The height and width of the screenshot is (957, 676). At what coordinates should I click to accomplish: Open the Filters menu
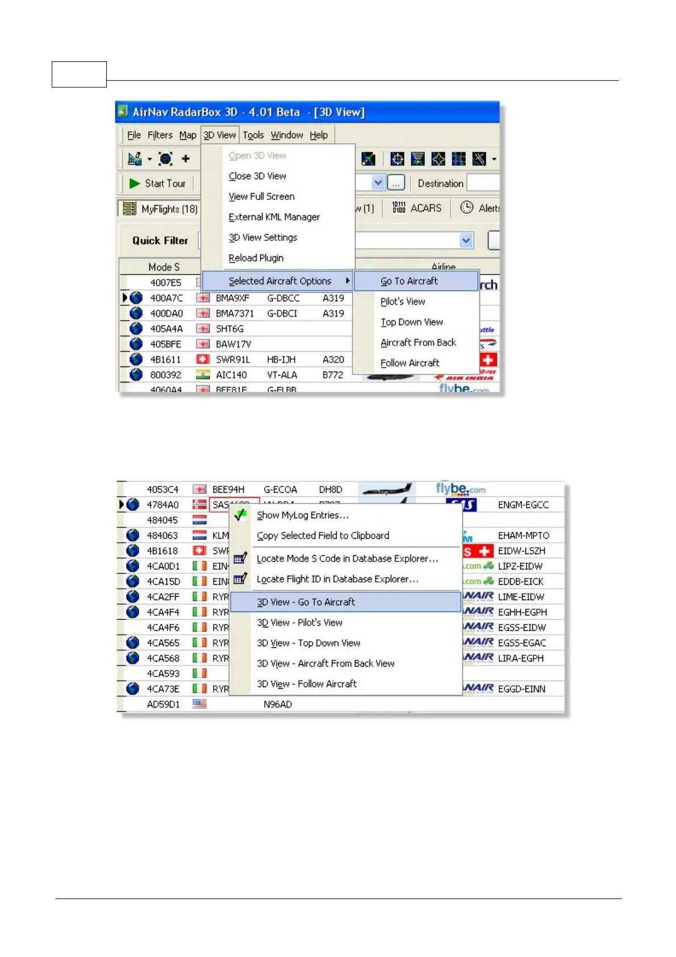pyautogui.click(x=160, y=135)
